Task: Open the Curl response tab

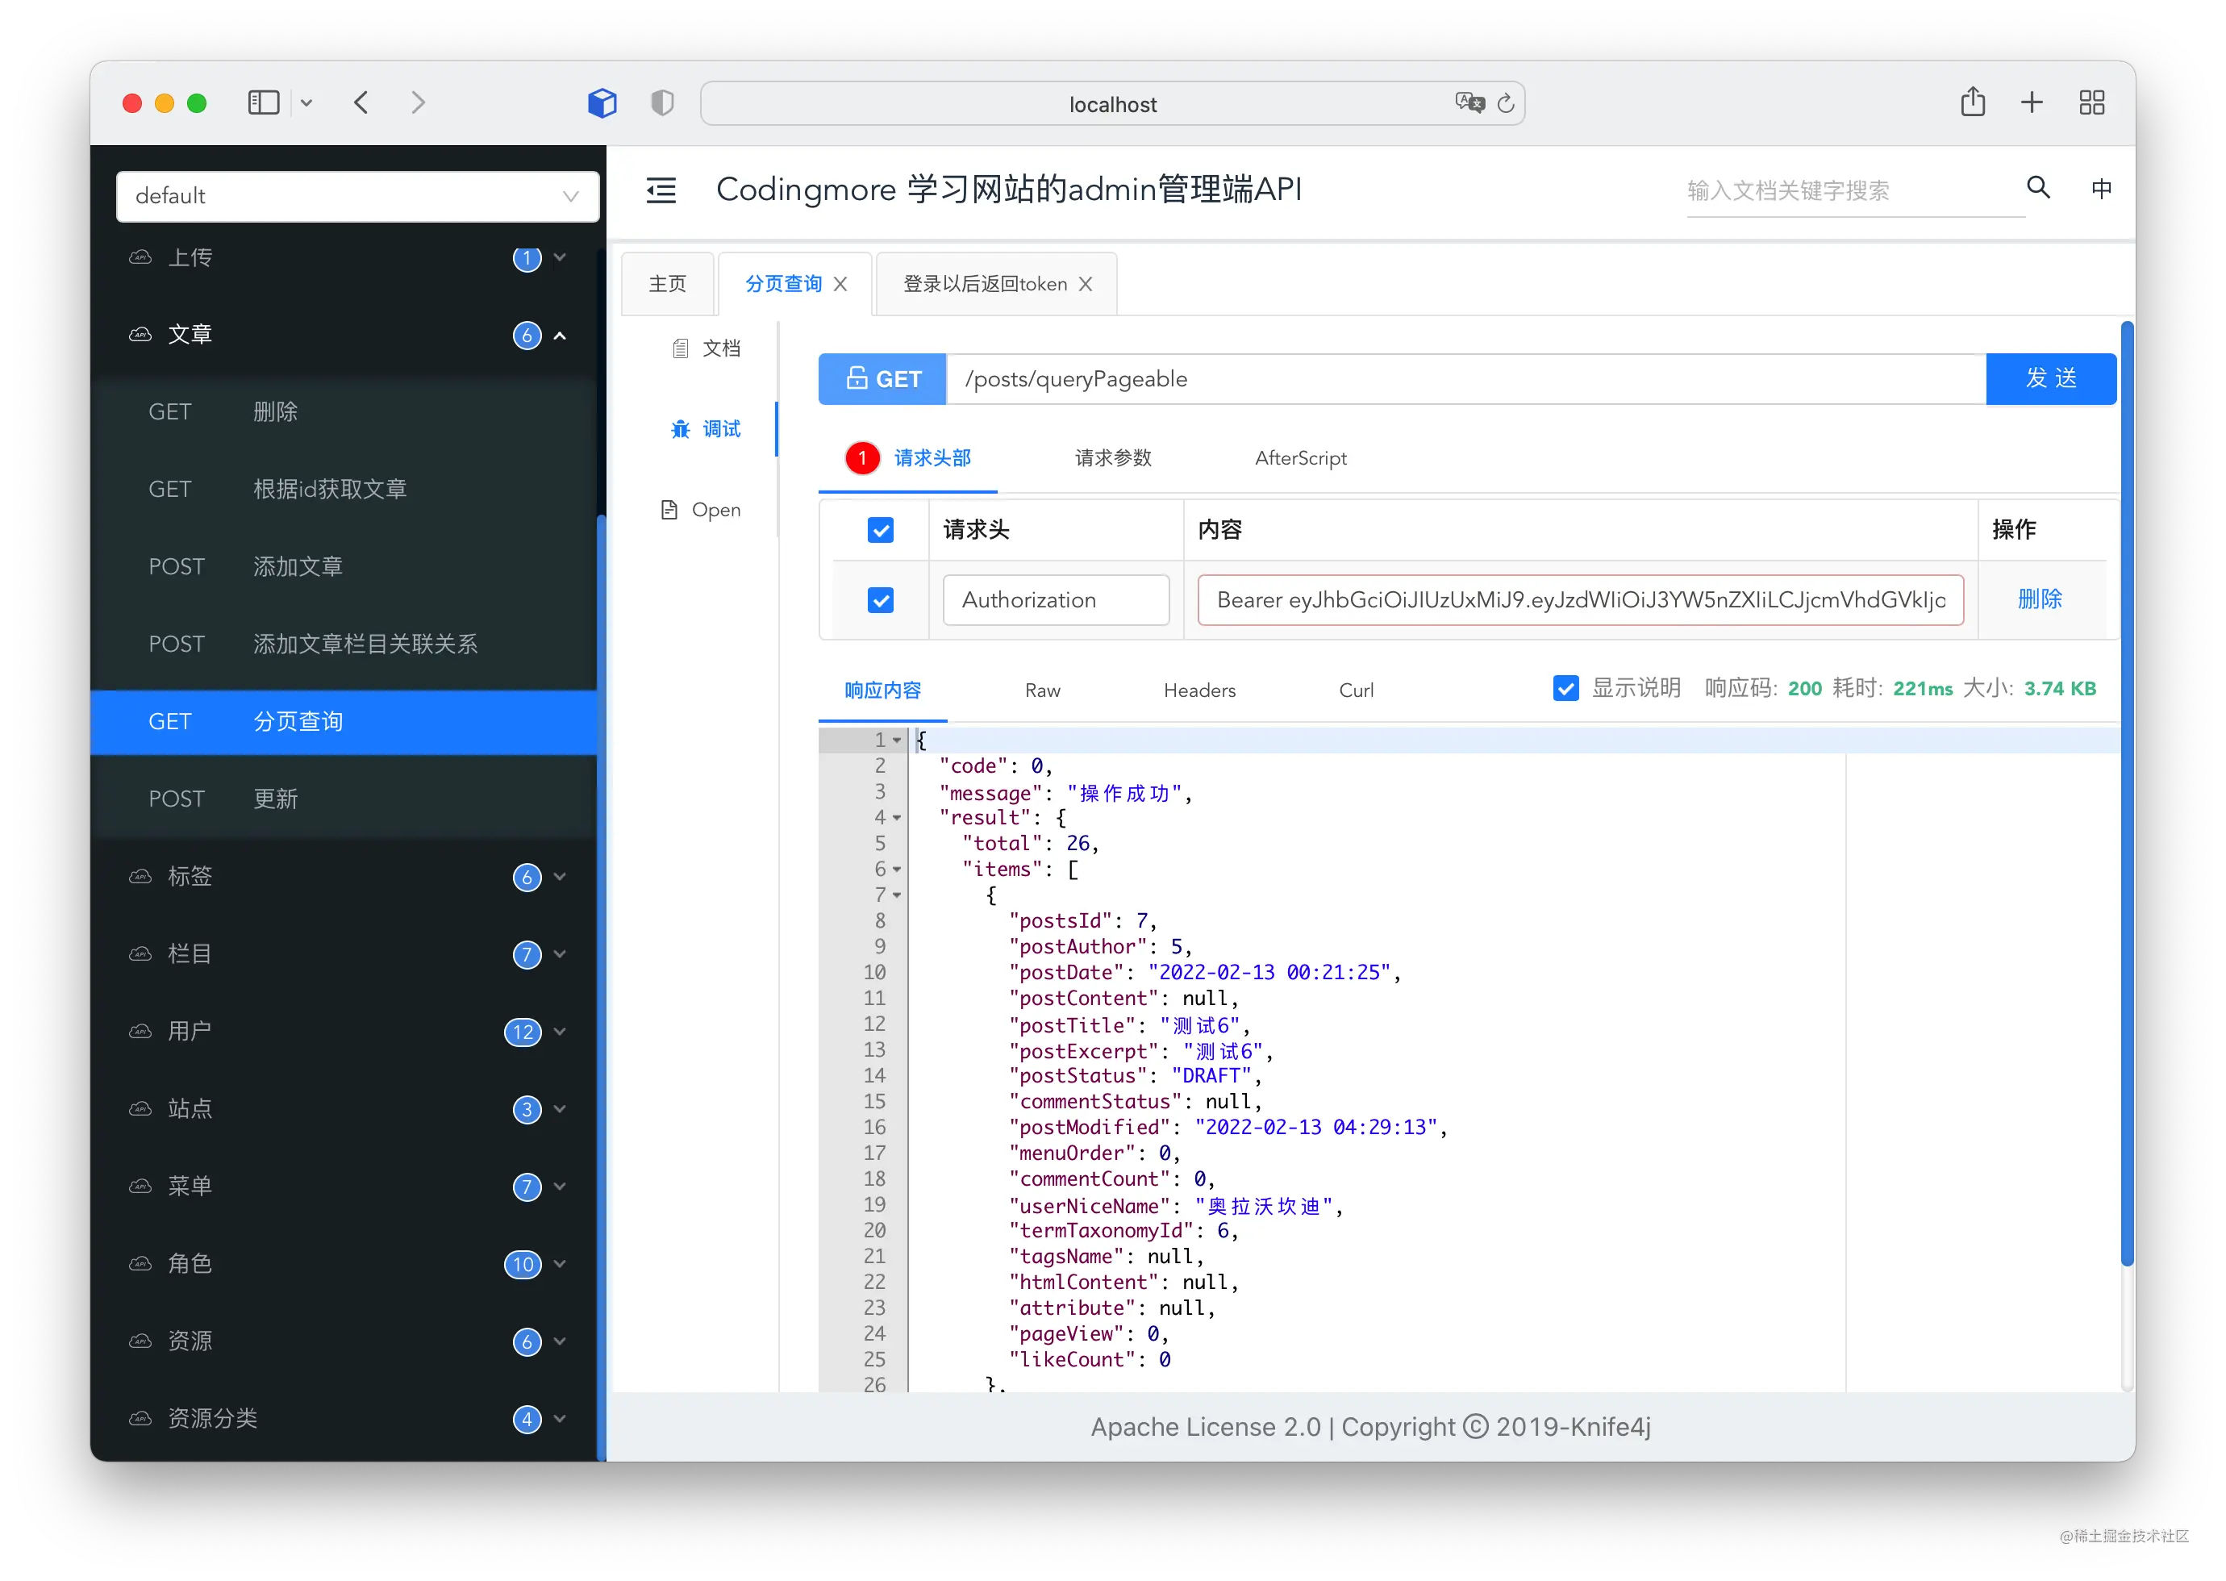Action: (1356, 690)
